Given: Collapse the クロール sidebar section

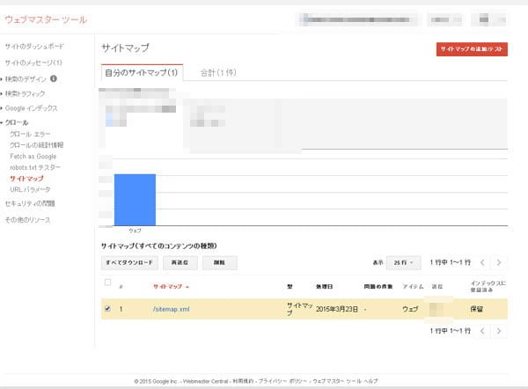Looking at the screenshot, I should click(x=17, y=122).
